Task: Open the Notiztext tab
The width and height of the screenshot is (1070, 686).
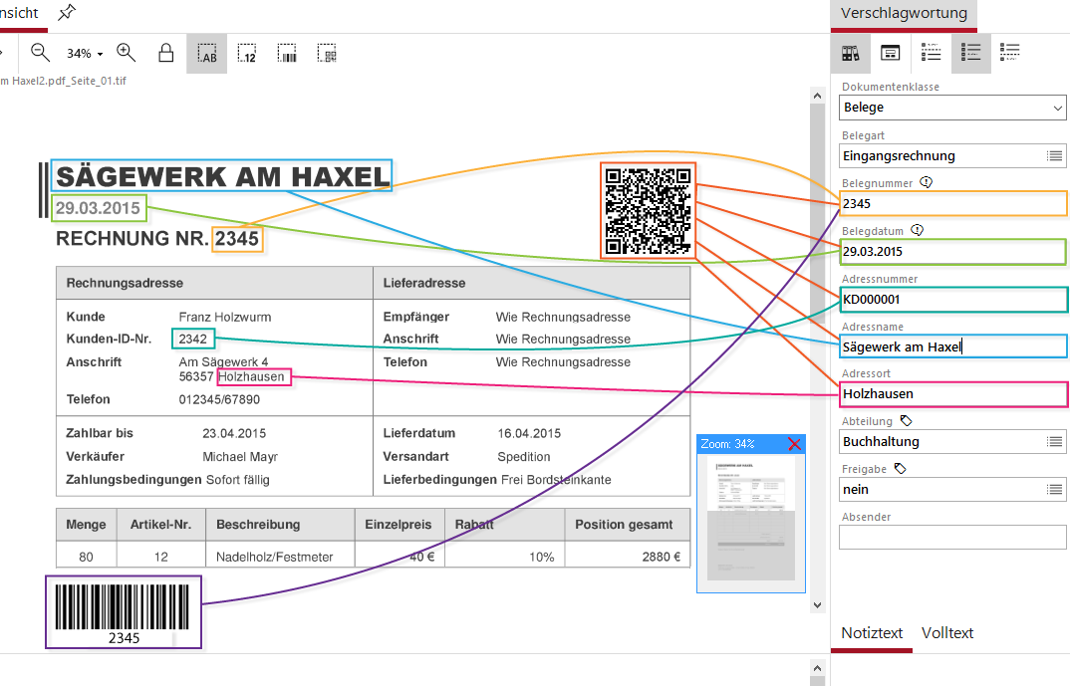Action: (872, 633)
